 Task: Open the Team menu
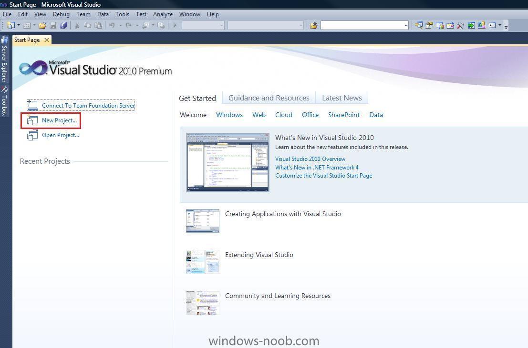[83, 14]
